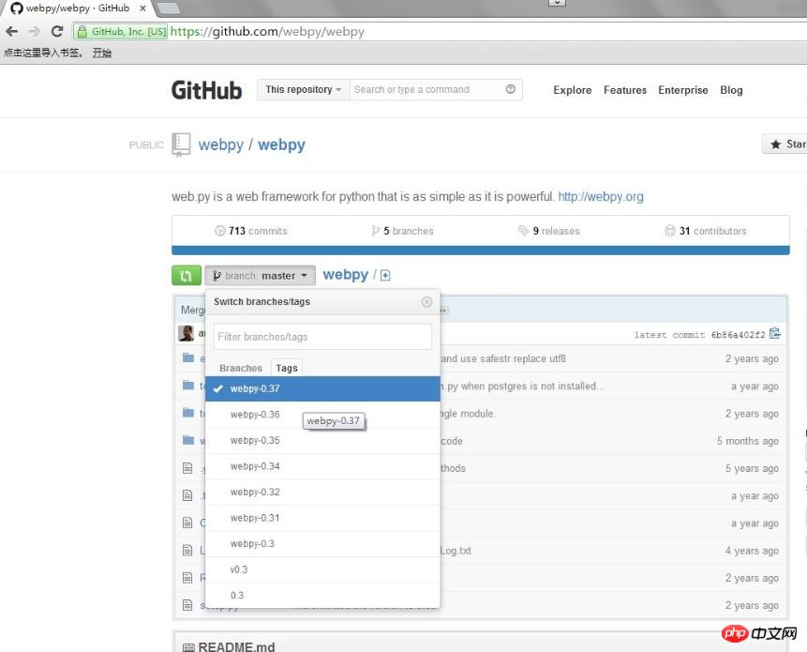Open the Enterprise nav link
Screen dimensions: 807x652
(683, 90)
